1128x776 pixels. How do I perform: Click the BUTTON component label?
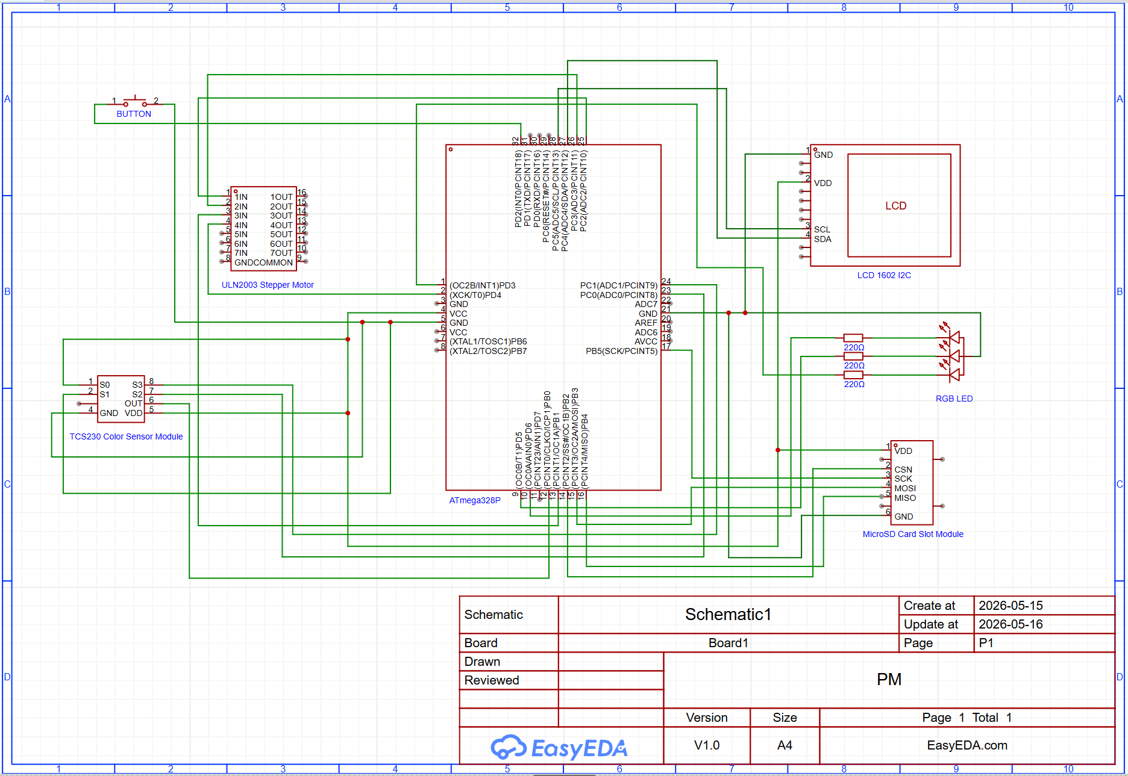(x=134, y=114)
